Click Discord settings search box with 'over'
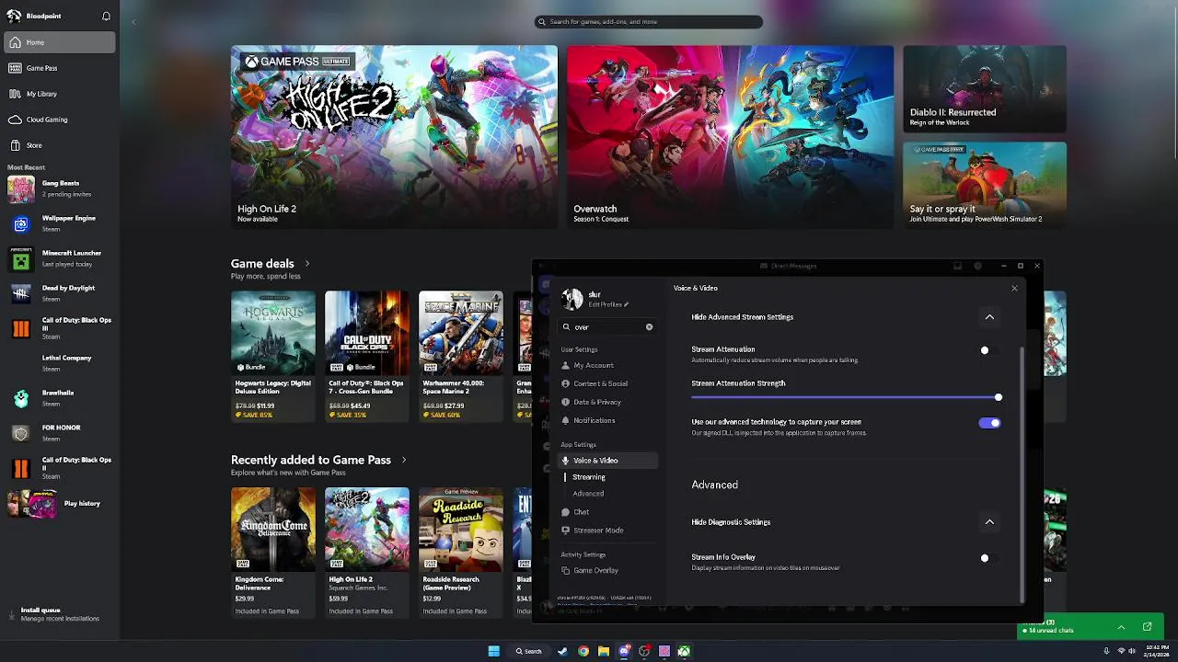 tap(606, 326)
